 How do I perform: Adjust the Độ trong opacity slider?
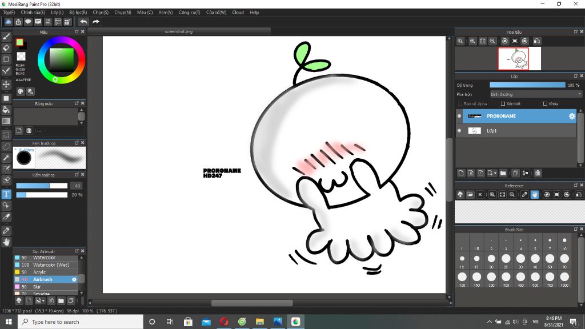click(x=527, y=85)
